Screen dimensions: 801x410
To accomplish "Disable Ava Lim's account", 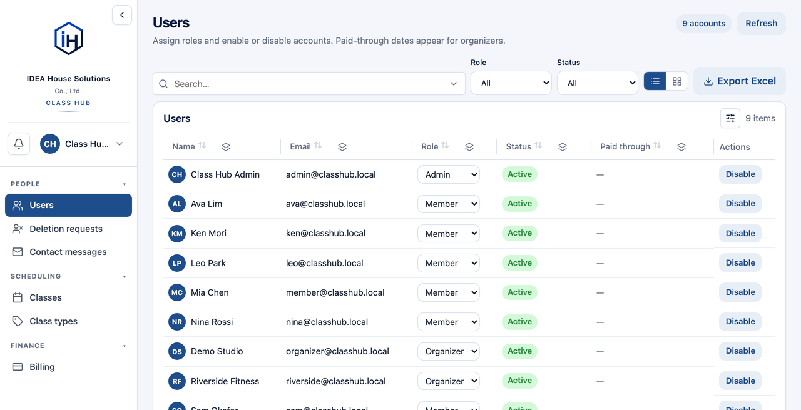I will [x=740, y=204].
